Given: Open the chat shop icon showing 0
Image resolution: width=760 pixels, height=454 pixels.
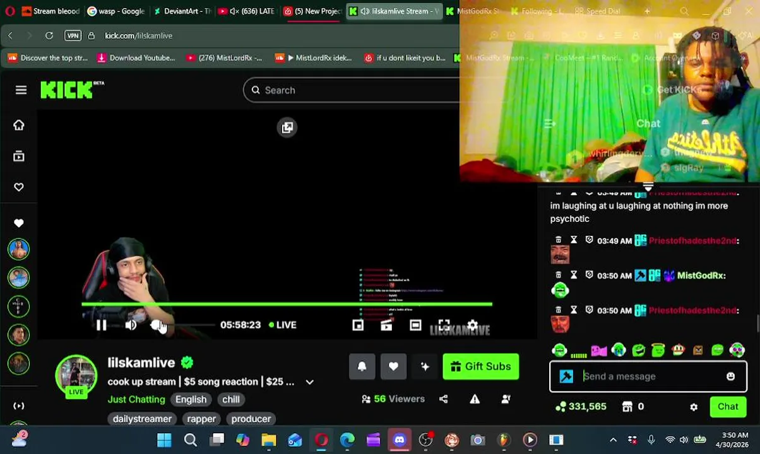Looking at the screenshot, I should coord(633,407).
